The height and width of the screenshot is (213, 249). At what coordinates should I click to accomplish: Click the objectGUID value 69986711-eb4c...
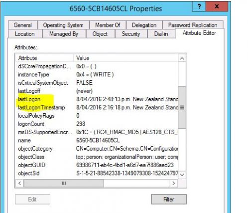[x=125, y=165]
